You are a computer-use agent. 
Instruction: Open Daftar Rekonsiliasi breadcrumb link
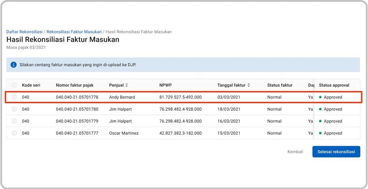click(24, 32)
